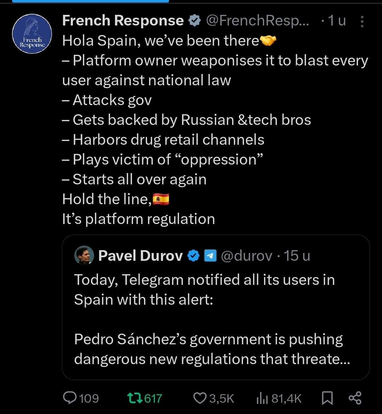Tap the green repost arrows icon
This screenshot has width=382, height=414.
(x=135, y=398)
